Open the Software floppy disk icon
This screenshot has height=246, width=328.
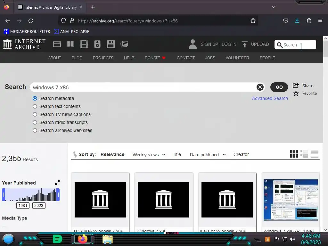click(x=111, y=44)
